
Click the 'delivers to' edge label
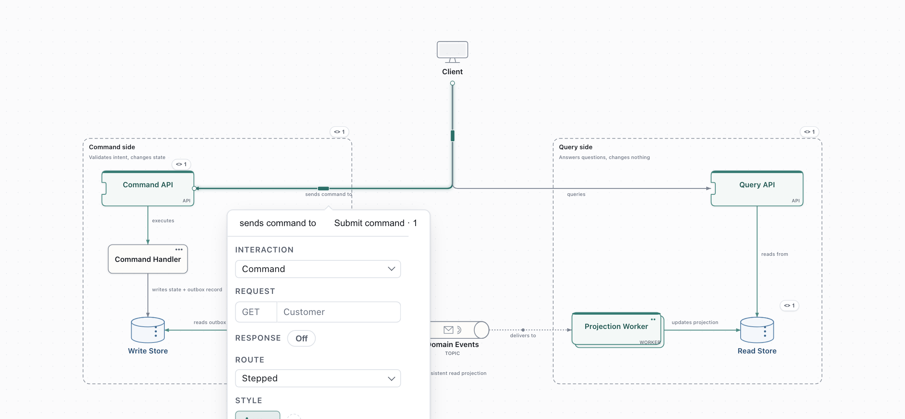(523, 336)
